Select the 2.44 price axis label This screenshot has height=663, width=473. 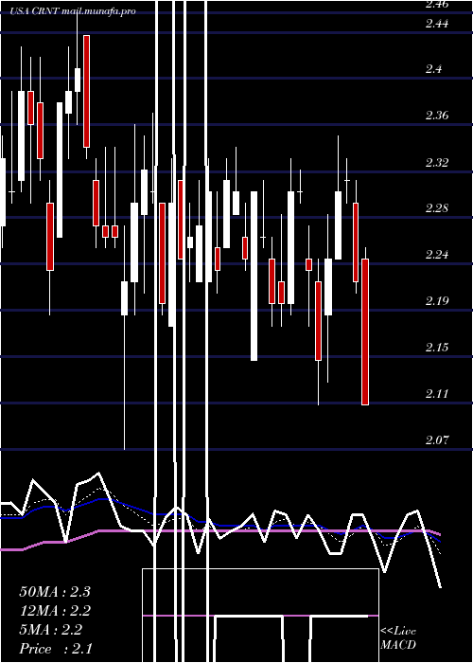click(436, 24)
